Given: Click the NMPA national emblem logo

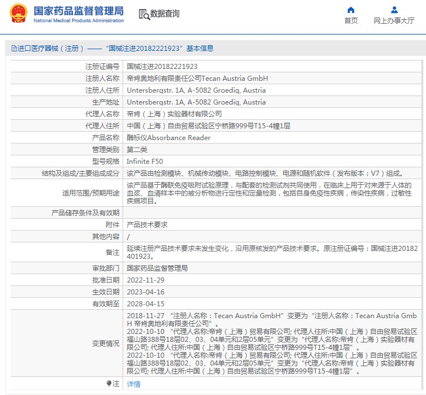Looking at the screenshot, I should (x=19, y=13).
